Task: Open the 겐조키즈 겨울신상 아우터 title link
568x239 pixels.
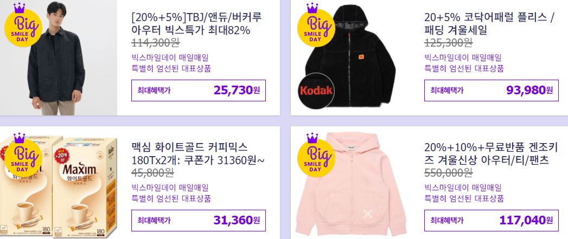Action: (x=491, y=153)
